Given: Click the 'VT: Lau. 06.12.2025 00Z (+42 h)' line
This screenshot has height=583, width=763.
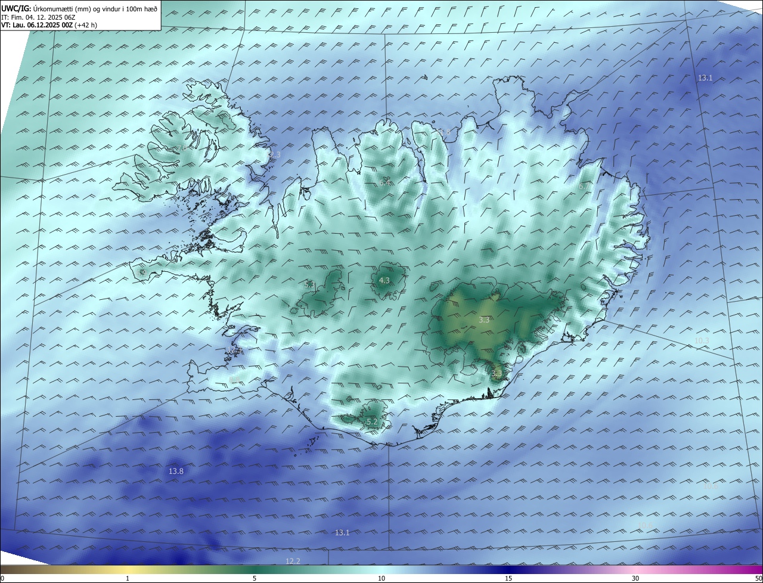Looking at the screenshot, I should tap(49, 25).
